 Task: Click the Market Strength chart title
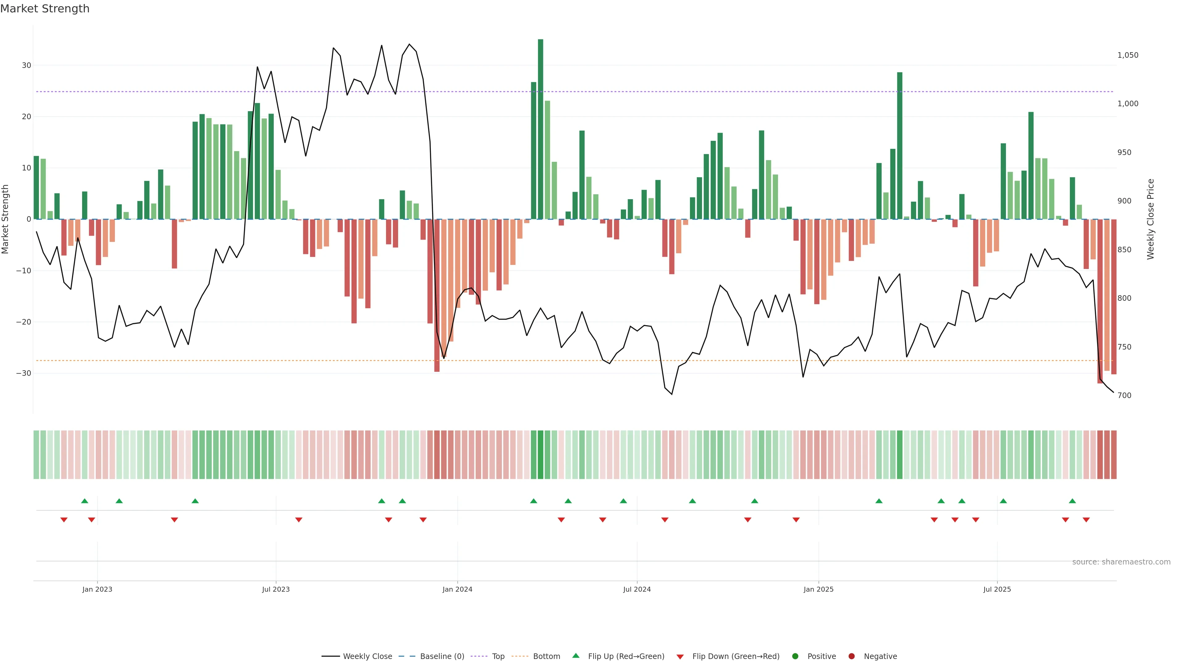pyautogui.click(x=45, y=9)
